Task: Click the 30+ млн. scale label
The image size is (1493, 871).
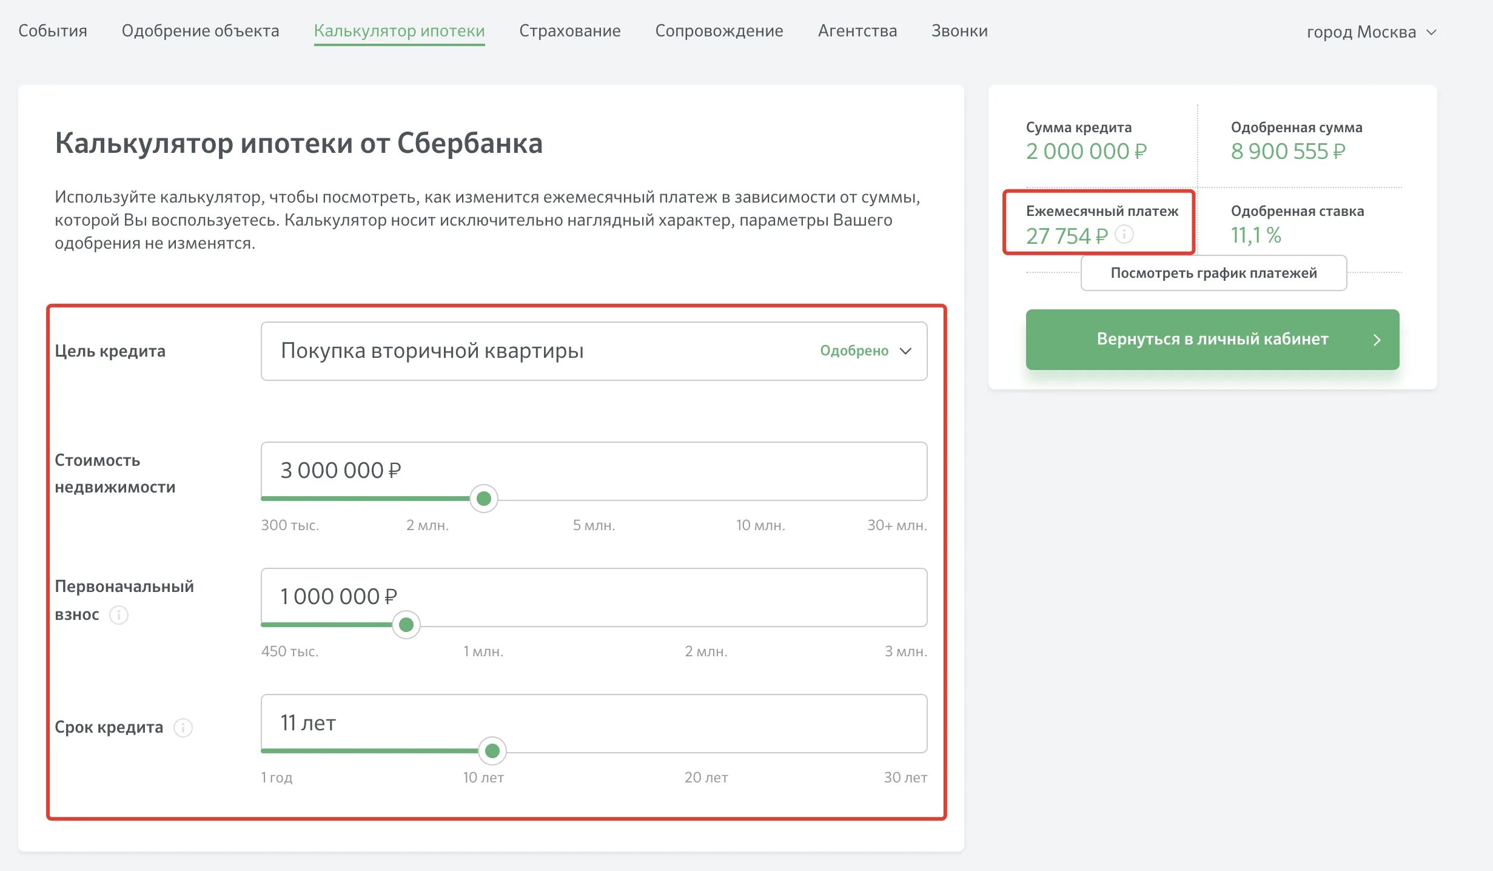Action: [x=897, y=525]
